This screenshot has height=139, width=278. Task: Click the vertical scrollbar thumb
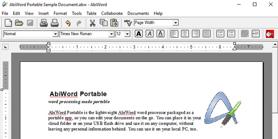(275, 80)
